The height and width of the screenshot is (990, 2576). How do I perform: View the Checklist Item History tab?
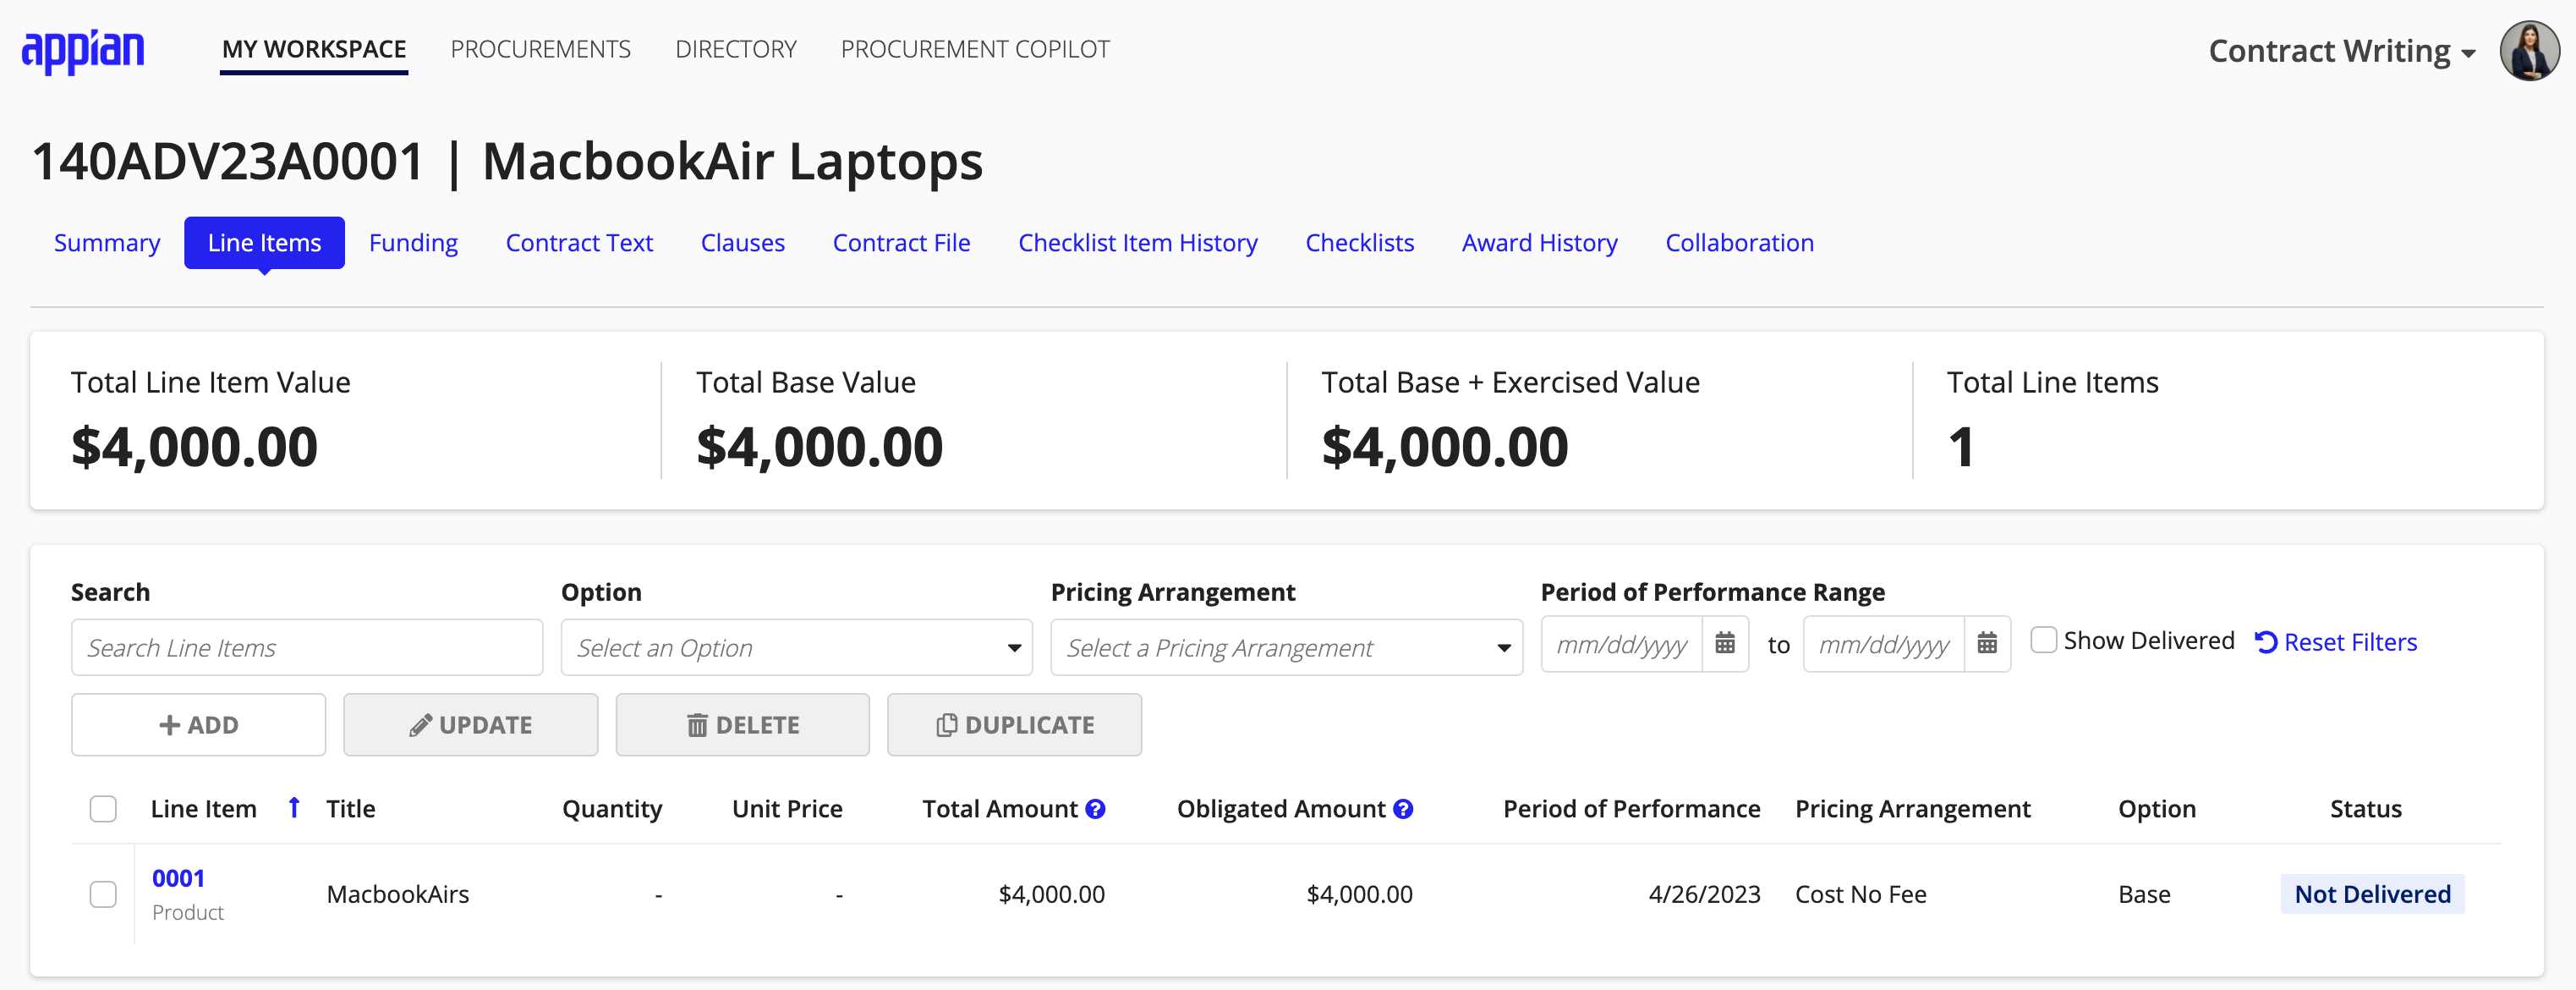pyautogui.click(x=1137, y=243)
